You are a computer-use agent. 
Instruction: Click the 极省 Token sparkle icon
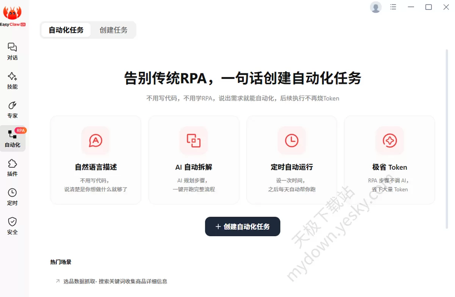coord(389,141)
